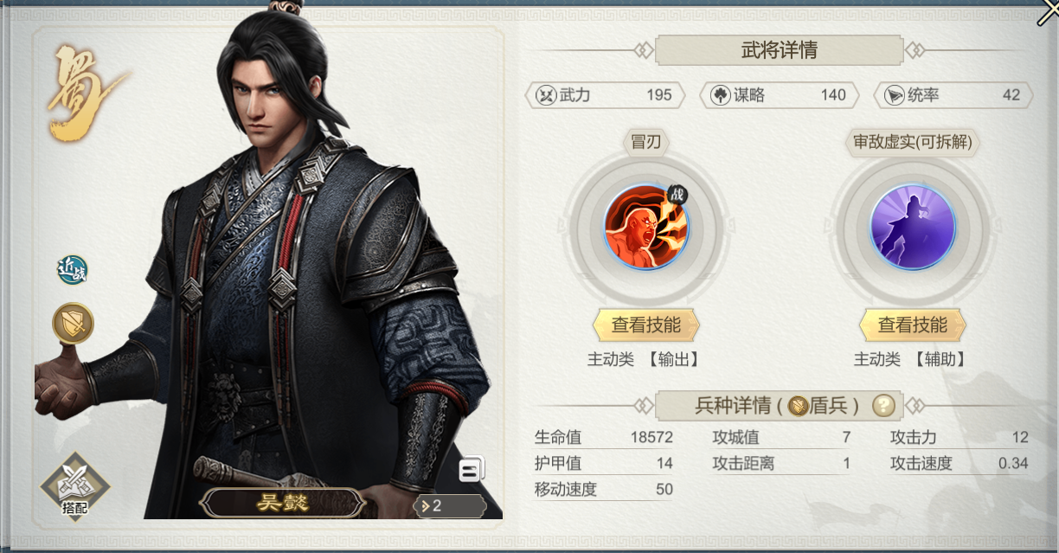View skill details for 冒刃
Viewport: 1059px width, 553px height.
645,325
